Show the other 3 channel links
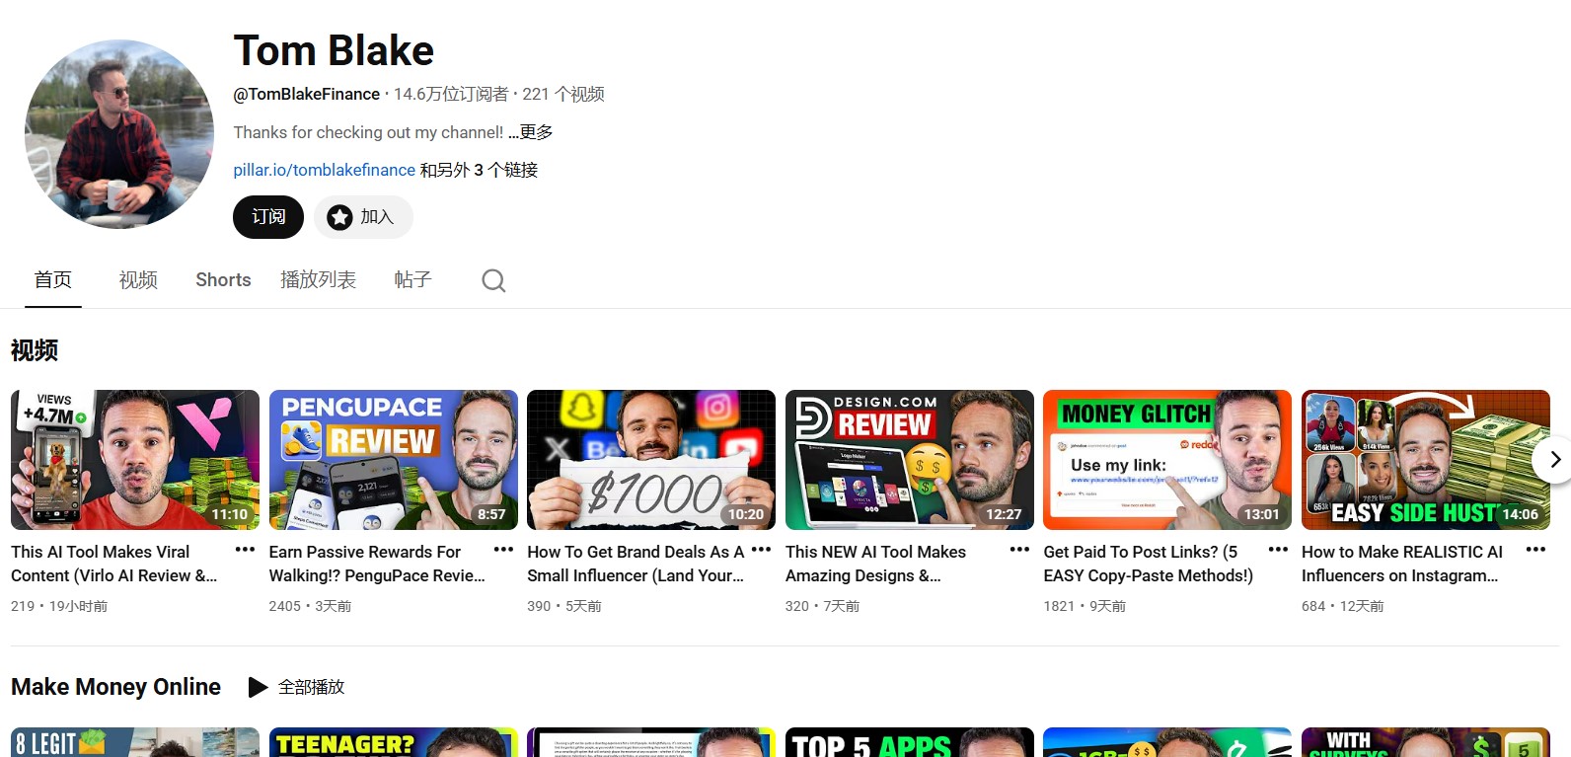Viewport: 1571px width, 757px height. click(479, 170)
